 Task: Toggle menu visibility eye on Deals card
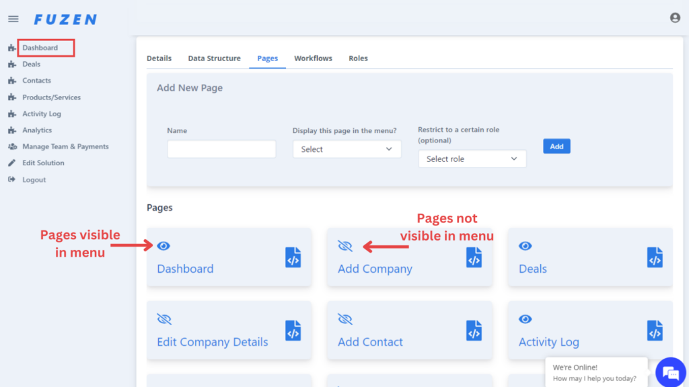click(525, 246)
